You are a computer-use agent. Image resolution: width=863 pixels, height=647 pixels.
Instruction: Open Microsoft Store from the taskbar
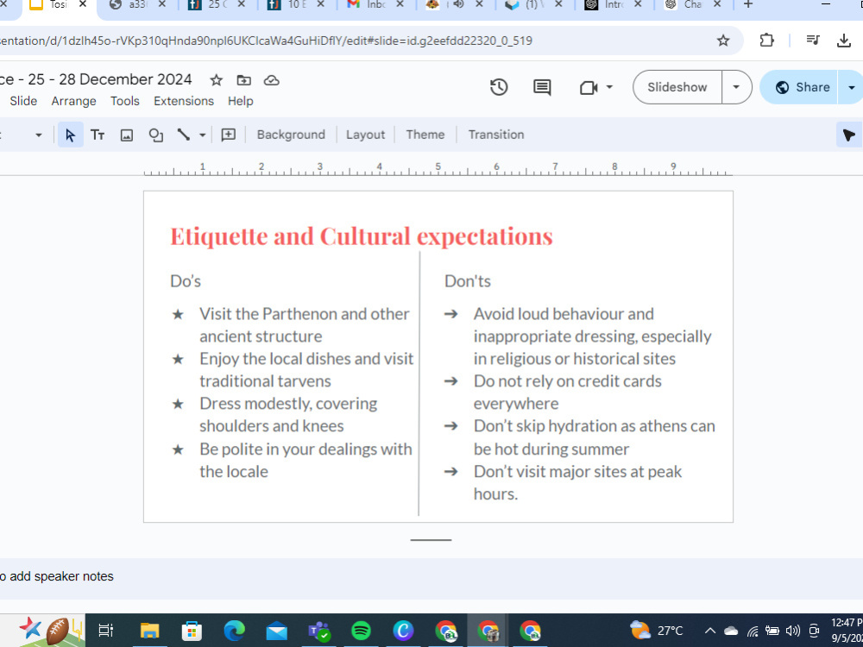click(x=192, y=631)
